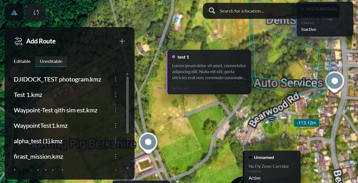
Task: Click the plus icon beside Add Route
Action: coord(122,41)
